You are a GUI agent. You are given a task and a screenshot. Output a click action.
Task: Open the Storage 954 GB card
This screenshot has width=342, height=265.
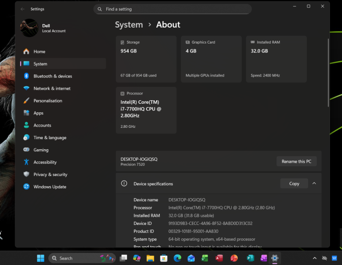coord(146,59)
